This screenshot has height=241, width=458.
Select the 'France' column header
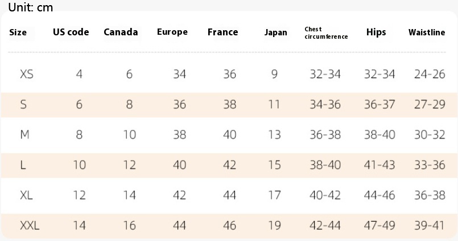click(223, 32)
